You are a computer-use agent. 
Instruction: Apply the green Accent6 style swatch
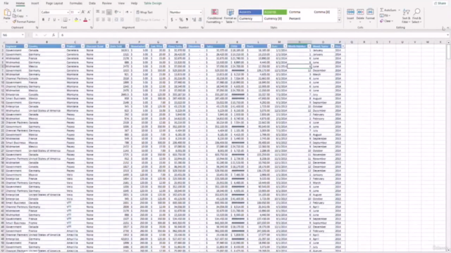click(275, 12)
